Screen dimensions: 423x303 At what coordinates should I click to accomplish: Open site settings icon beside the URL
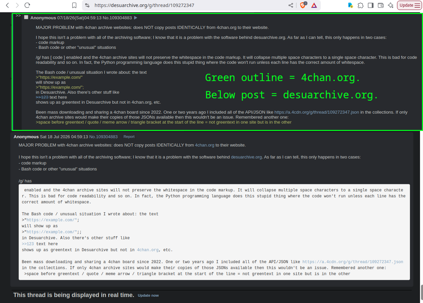87,5
